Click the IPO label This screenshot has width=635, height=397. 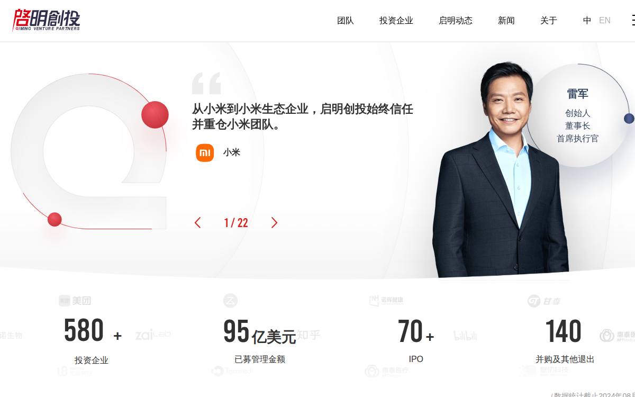(x=416, y=359)
